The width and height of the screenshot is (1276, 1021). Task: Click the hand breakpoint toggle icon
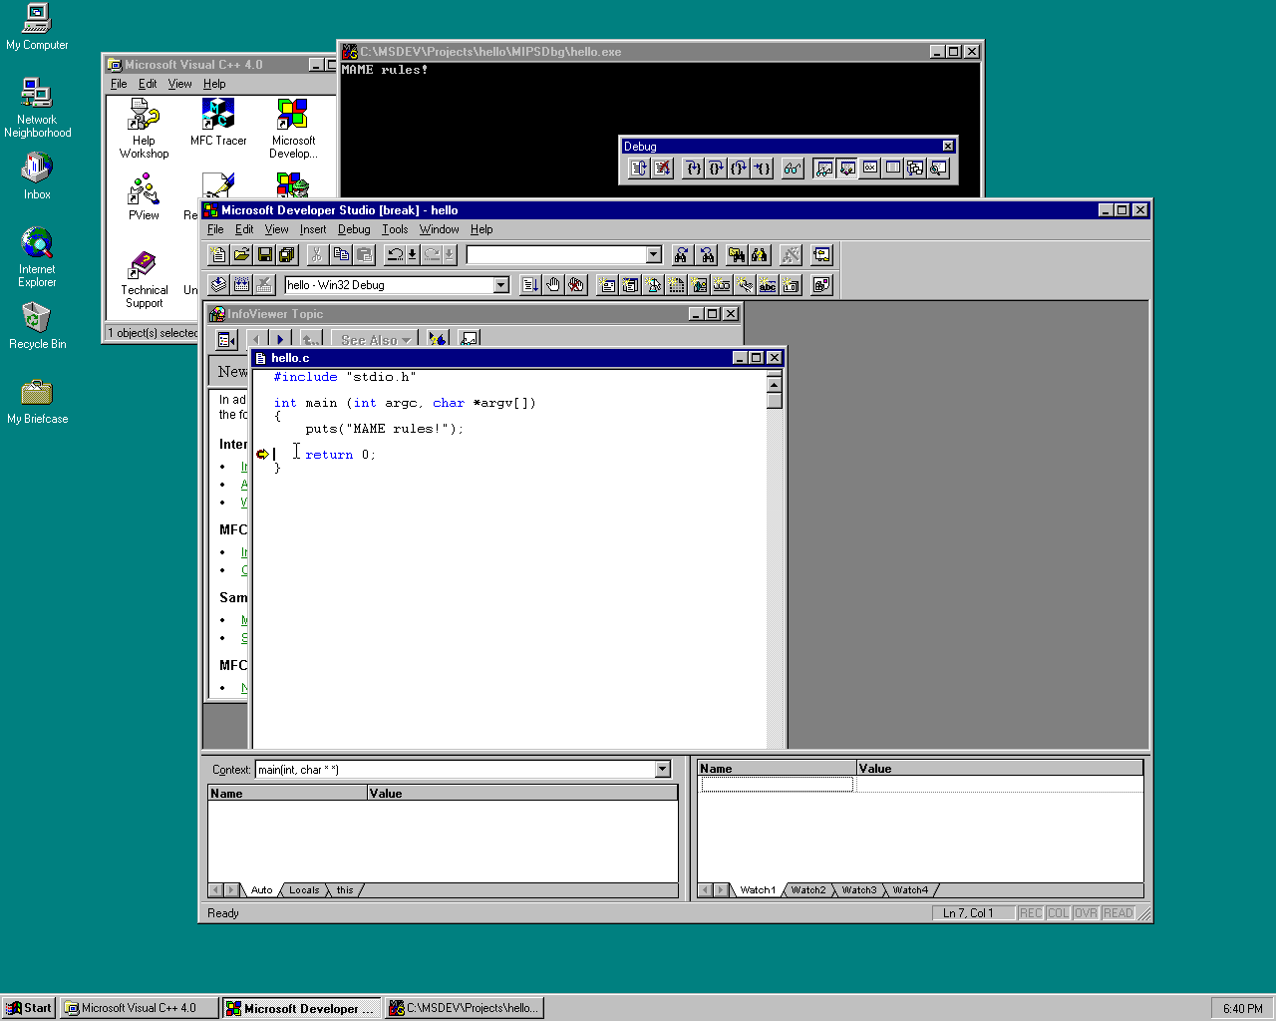point(553,285)
